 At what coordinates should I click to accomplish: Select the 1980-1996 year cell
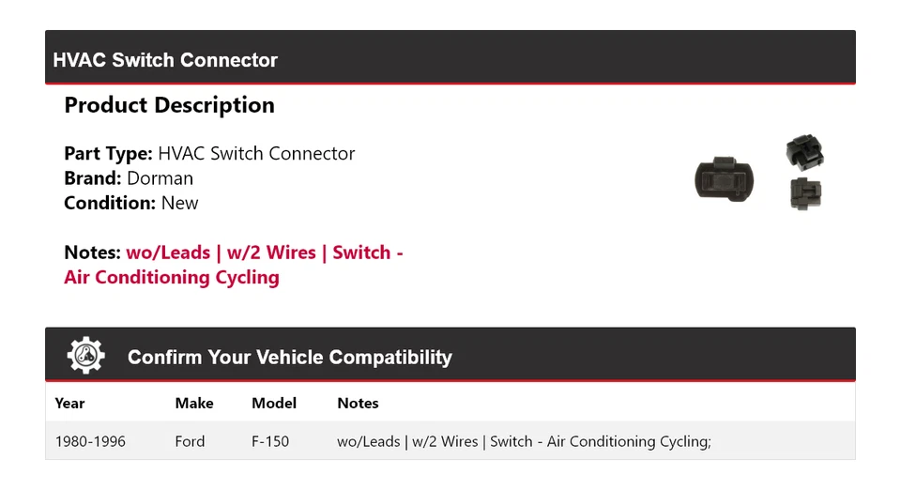[90, 441]
